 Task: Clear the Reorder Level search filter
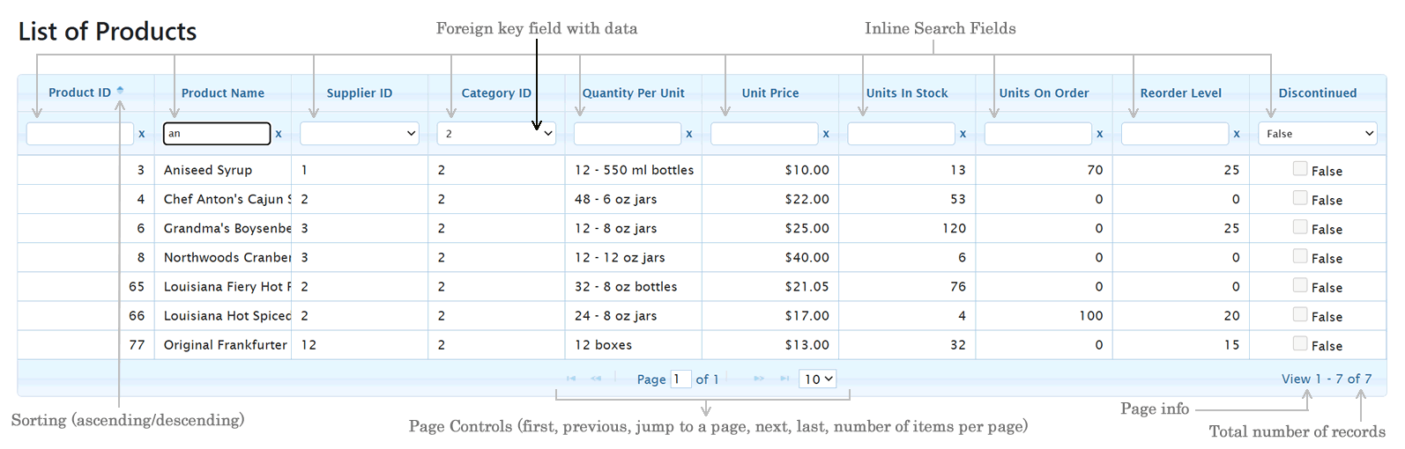(x=1237, y=134)
